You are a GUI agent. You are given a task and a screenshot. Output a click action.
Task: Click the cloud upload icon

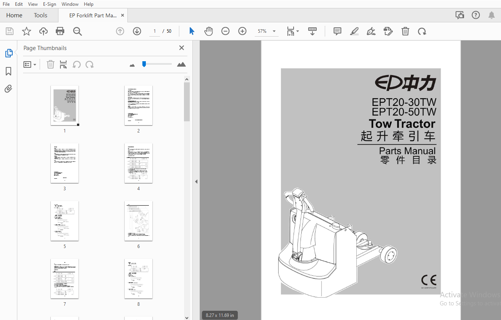click(43, 31)
